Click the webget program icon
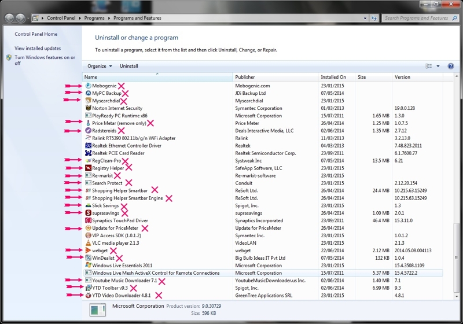The image size is (463, 324). [x=88, y=251]
